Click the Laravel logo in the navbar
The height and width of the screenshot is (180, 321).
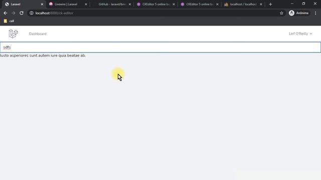pyautogui.click(x=14, y=33)
